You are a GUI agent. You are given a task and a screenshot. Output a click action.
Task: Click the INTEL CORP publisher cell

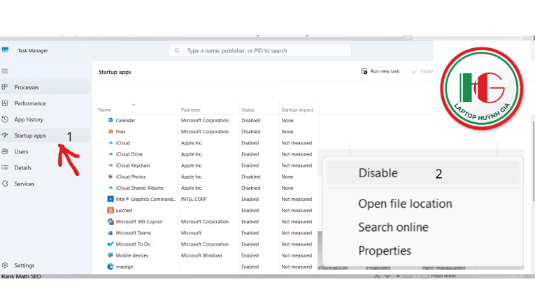click(x=194, y=199)
